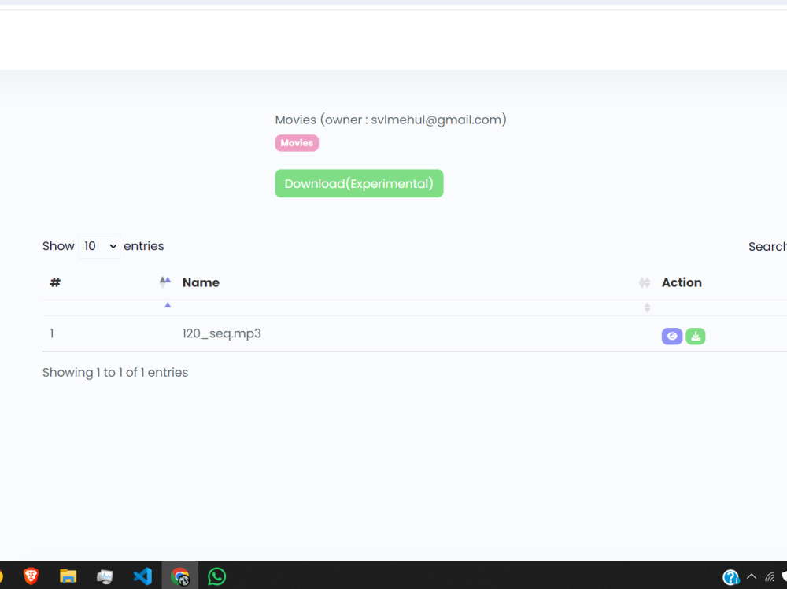Image resolution: width=787 pixels, height=589 pixels.
Task: Click the secondary Name sort arrows below header
Action: [647, 307]
